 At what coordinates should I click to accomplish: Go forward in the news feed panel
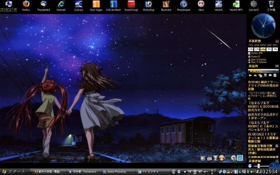point(255,76)
